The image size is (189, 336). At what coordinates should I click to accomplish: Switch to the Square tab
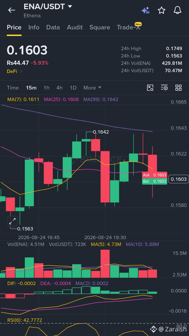(100, 27)
